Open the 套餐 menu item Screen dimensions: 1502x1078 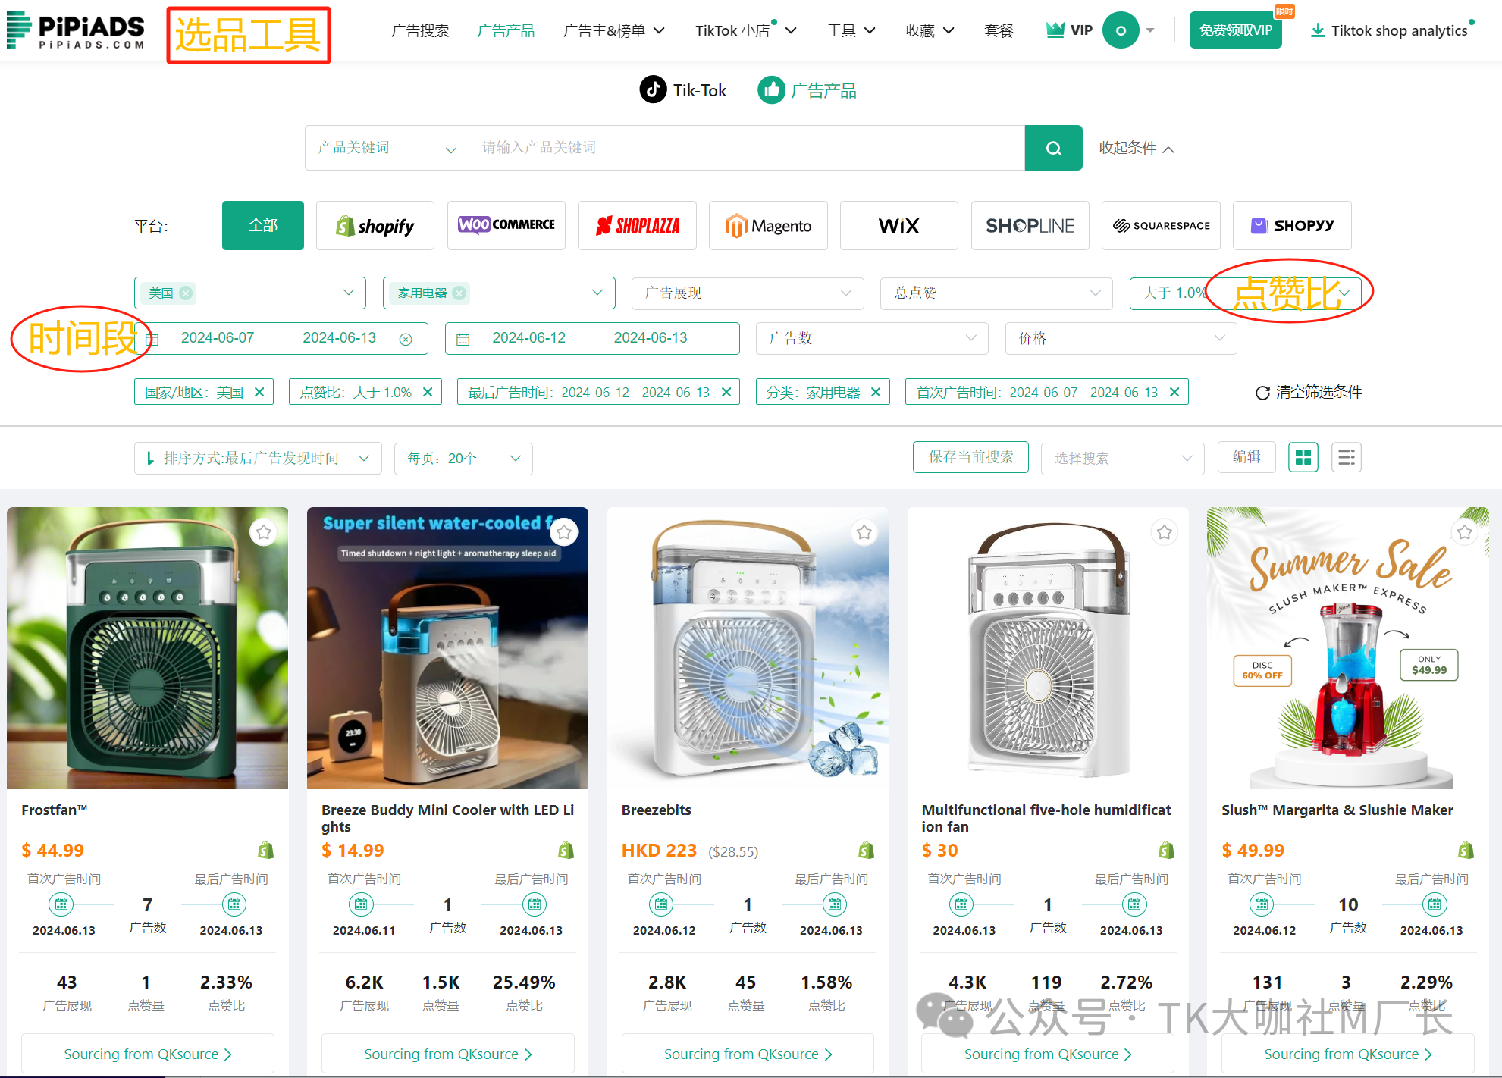tap(998, 30)
